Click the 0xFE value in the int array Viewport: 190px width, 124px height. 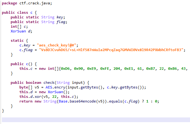tap(105, 69)
